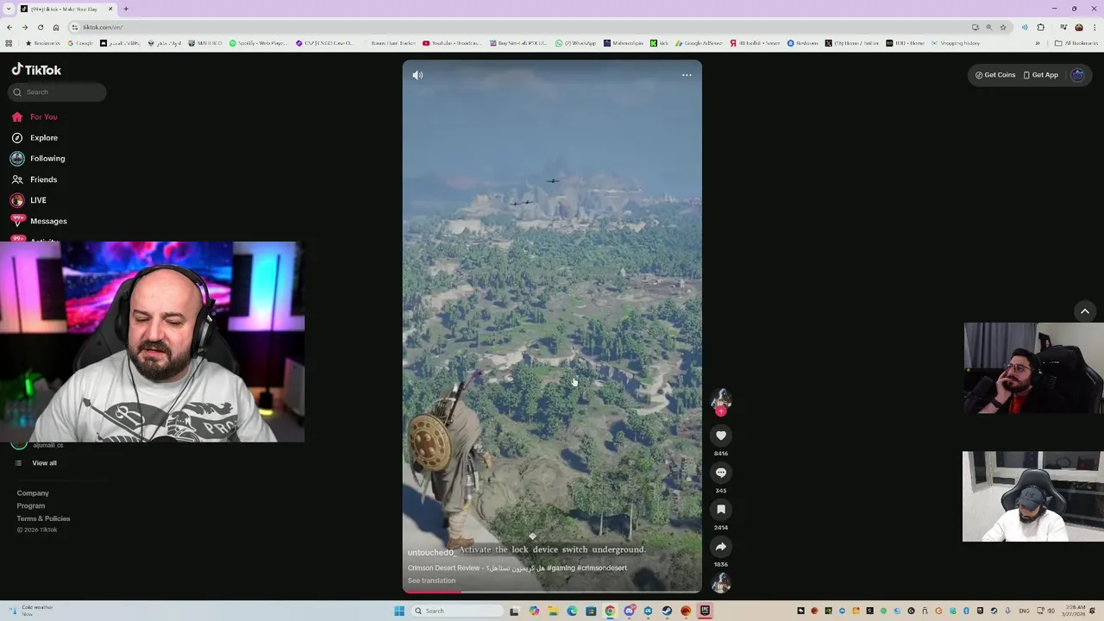Image resolution: width=1104 pixels, height=621 pixels.
Task: Reload the browser page
Action: pyautogui.click(x=41, y=28)
